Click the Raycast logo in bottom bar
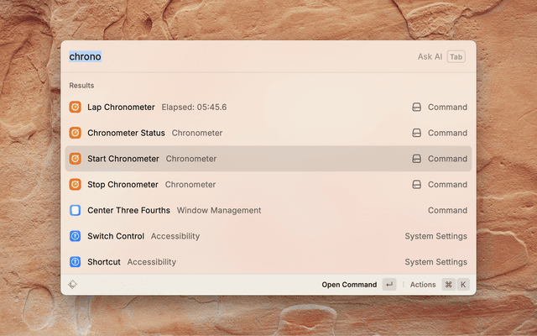The width and height of the screenshot is (537, 336). [x=74, y=285]
